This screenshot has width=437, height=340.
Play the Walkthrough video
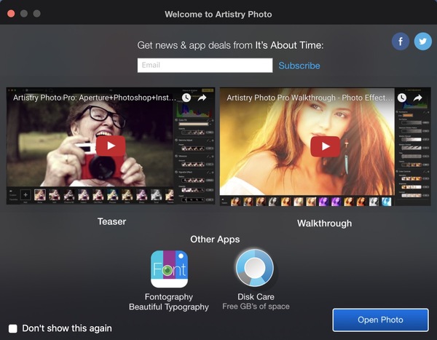pyautogui.click(x=326, y=146)
